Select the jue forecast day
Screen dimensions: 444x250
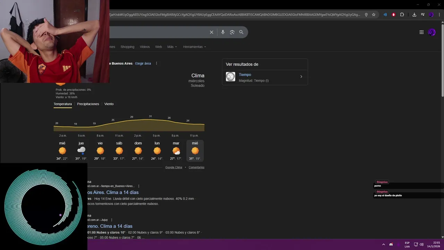(x=81, y=151)
